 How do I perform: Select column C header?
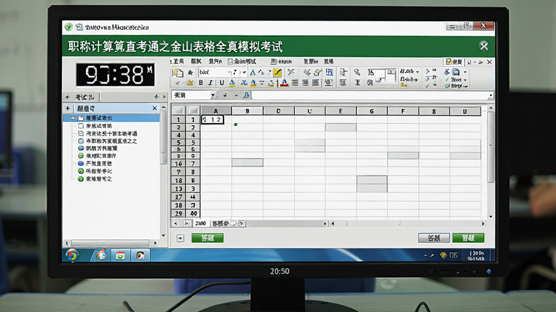[x=279, y=111]
